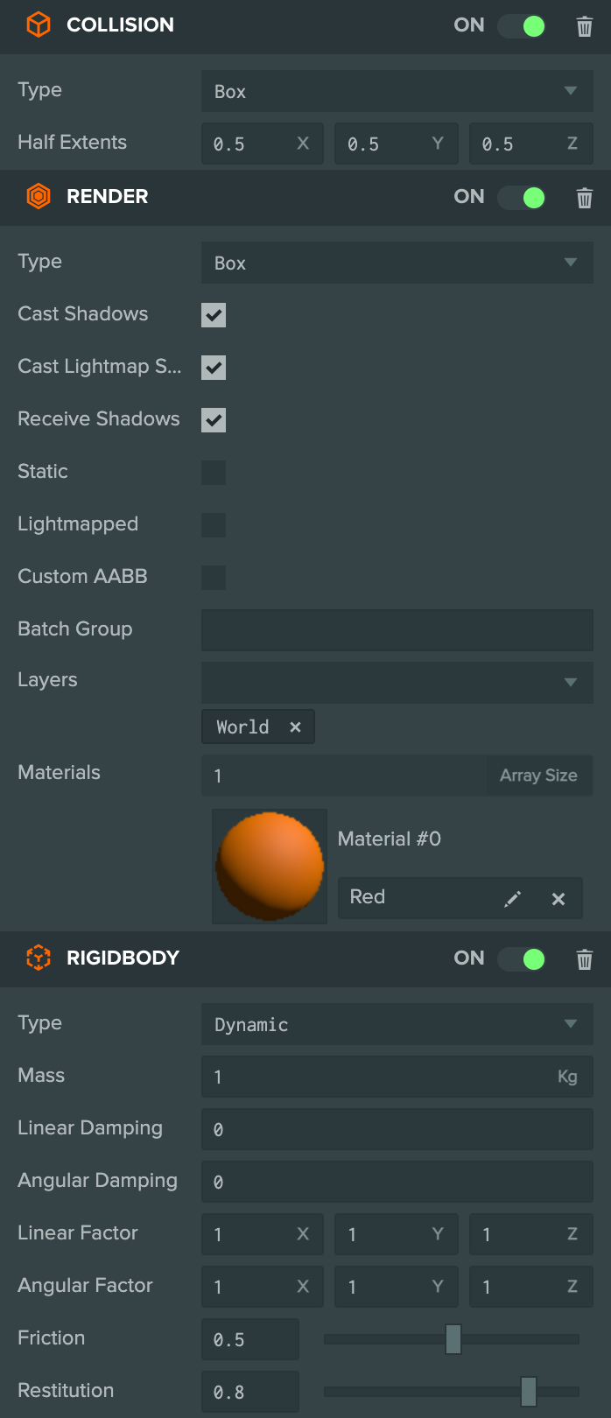Viewport: 611px width, 1418px height.
Task: Edit the Red material with pencil icon
Action: 512,899
